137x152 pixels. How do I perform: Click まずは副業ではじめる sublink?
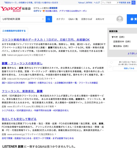coord(63,138)
